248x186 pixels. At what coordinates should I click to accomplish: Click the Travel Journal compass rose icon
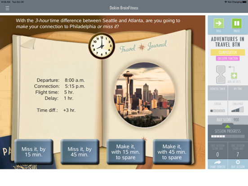tap(142, 47)
